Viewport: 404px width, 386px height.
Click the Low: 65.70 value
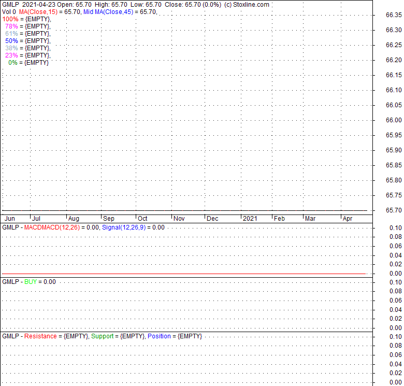click(x=146, y=5)
